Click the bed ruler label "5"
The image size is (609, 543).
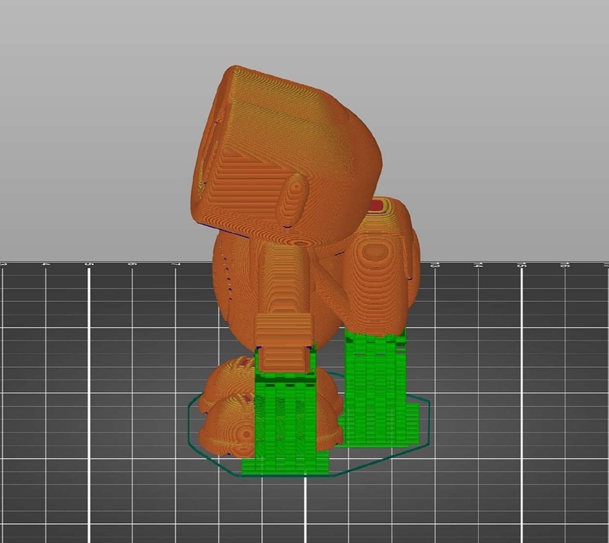point(89,265)
